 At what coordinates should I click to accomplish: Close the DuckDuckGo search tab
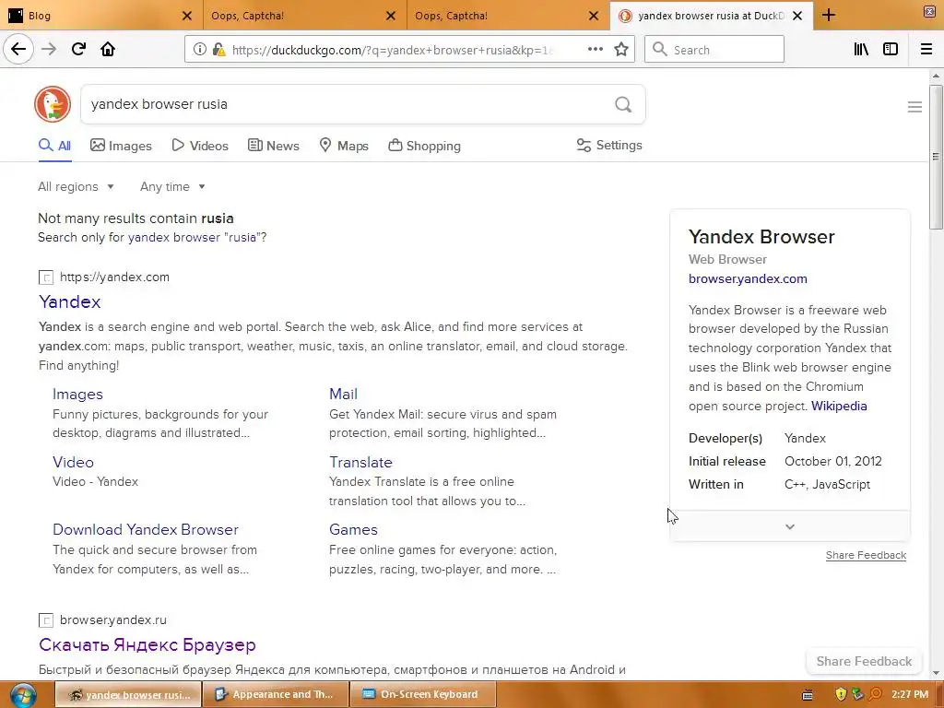797,16
